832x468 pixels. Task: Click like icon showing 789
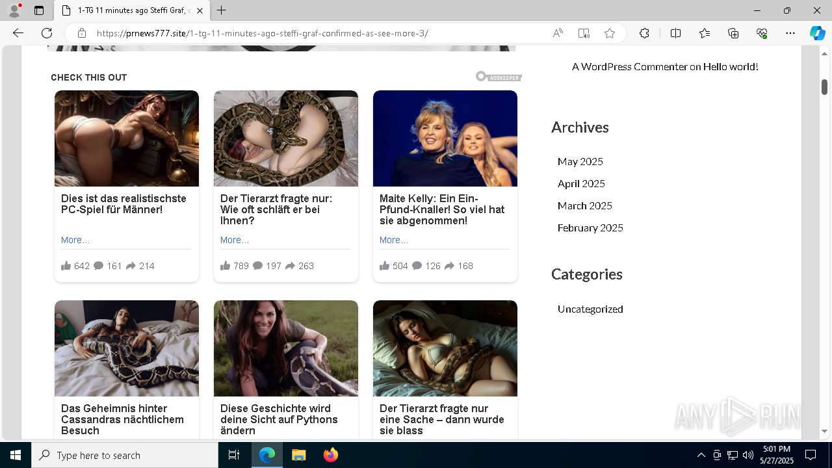point(225,265)
